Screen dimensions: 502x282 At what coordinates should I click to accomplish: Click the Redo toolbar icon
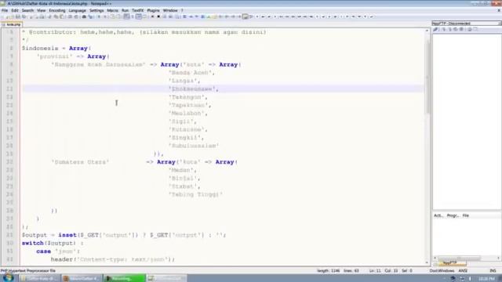pos(76,16)
